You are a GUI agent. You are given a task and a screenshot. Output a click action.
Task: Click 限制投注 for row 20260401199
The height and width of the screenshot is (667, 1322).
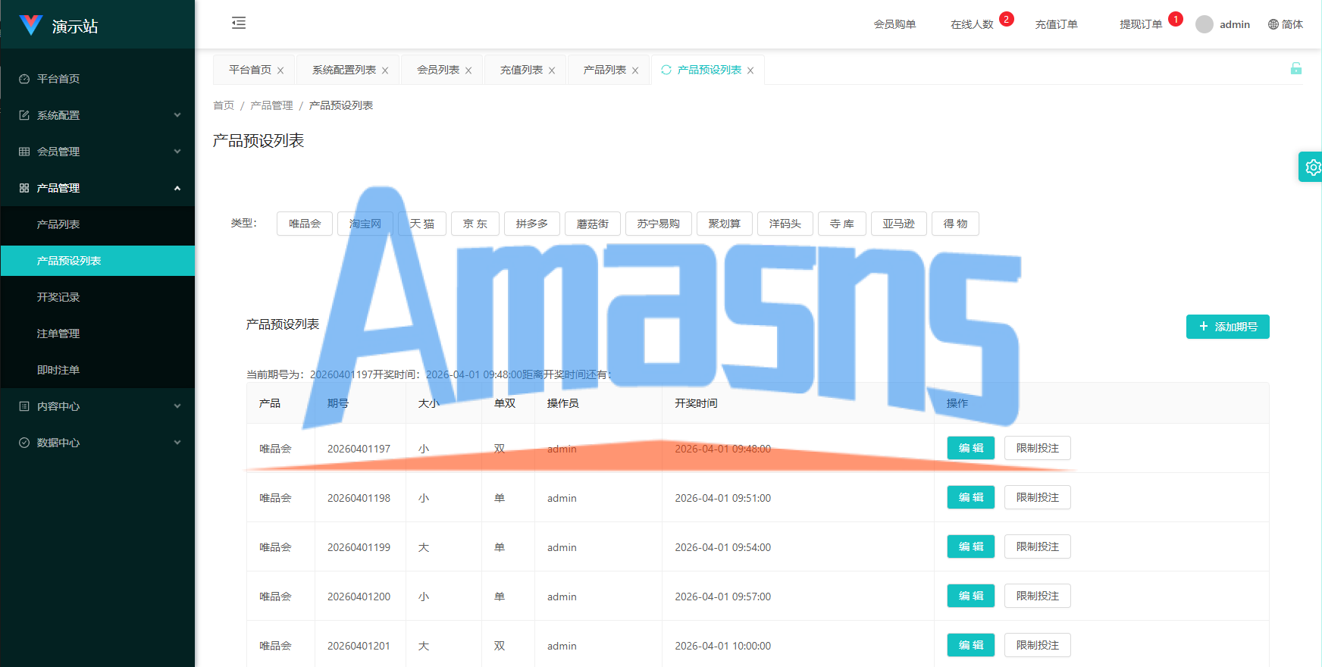point(1038,546)
